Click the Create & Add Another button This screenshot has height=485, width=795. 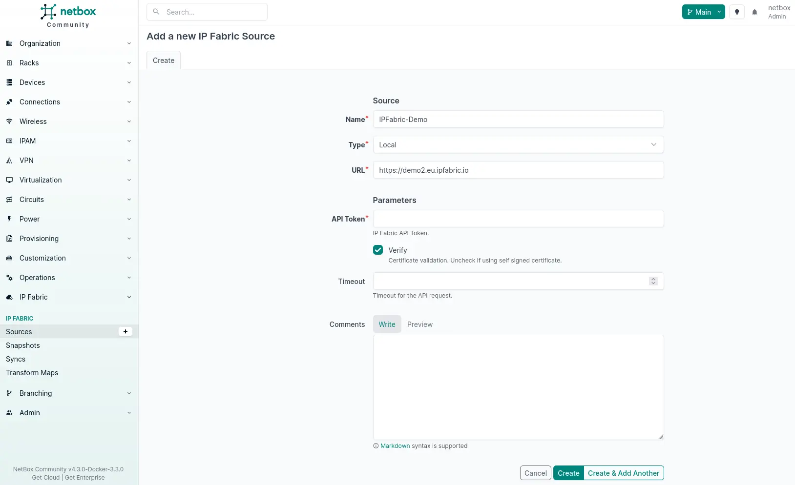click(x=623, y=473)
